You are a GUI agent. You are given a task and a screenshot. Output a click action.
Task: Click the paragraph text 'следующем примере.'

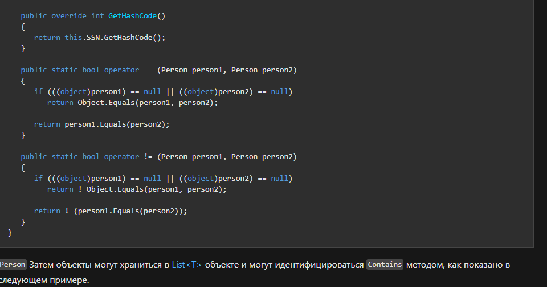tap(44, 280)
